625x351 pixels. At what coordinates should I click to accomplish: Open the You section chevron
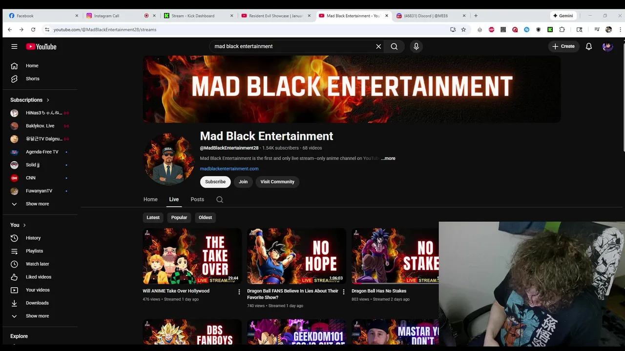[x=24, y=225]
